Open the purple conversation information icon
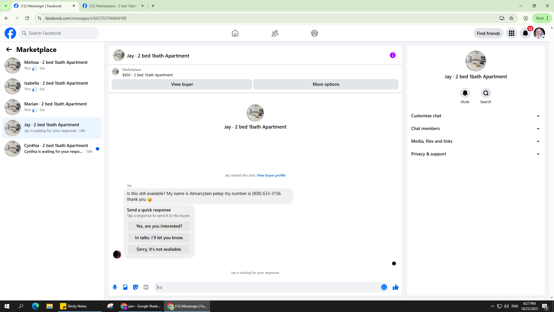 393,55
